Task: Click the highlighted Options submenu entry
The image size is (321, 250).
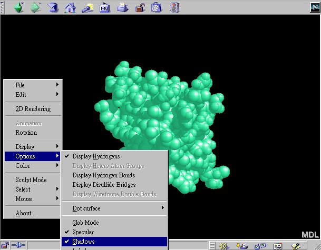Action: pyautogui.click(x=33, y=156)
